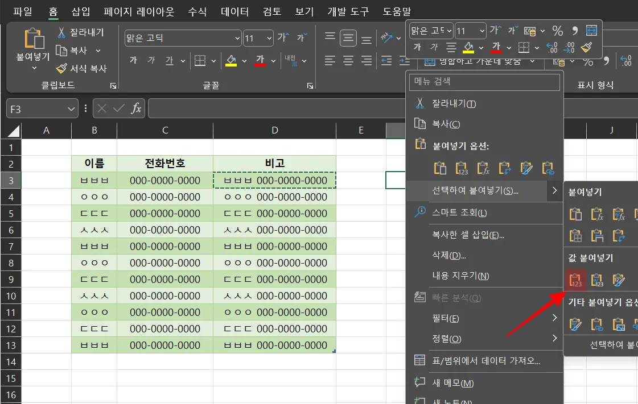Open the 클립보드 group dialog launcher

113,86
